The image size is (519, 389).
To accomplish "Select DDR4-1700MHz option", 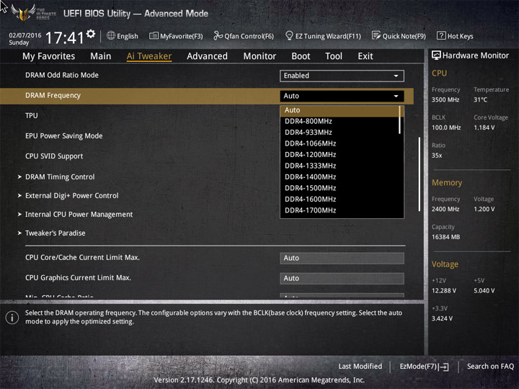I will (x=310, y=210).
